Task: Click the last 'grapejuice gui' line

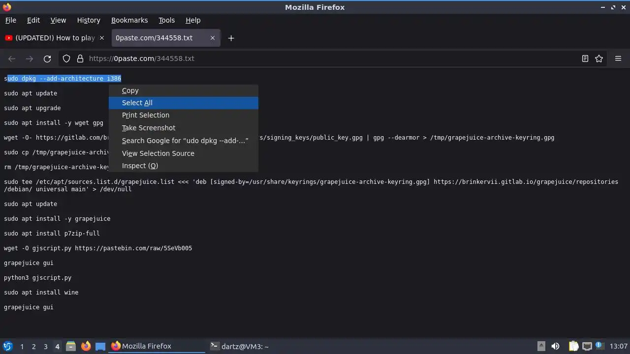Action: 29,307
